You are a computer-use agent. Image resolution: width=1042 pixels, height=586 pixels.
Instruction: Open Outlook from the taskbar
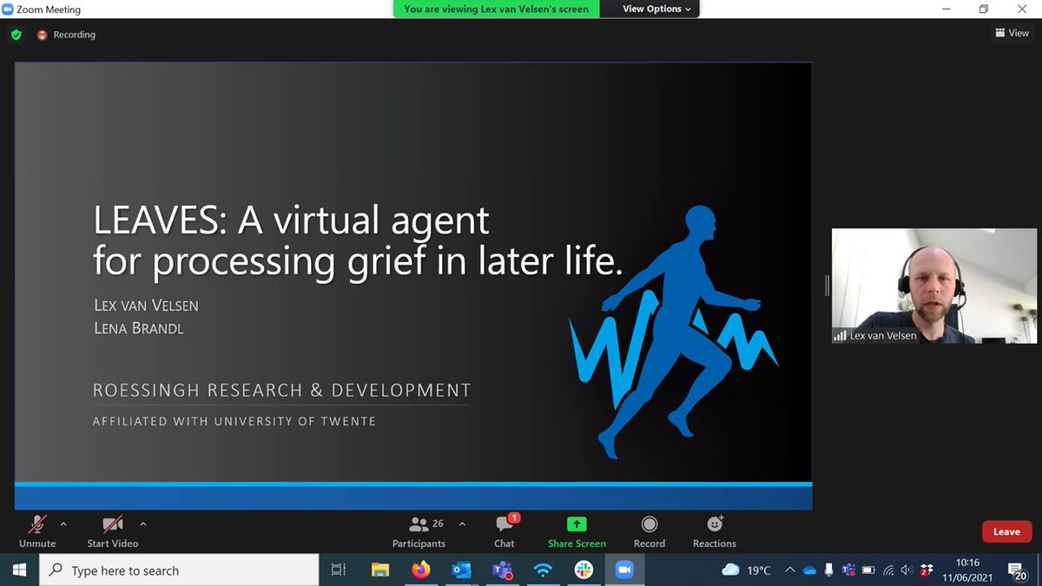coord(461,570)
